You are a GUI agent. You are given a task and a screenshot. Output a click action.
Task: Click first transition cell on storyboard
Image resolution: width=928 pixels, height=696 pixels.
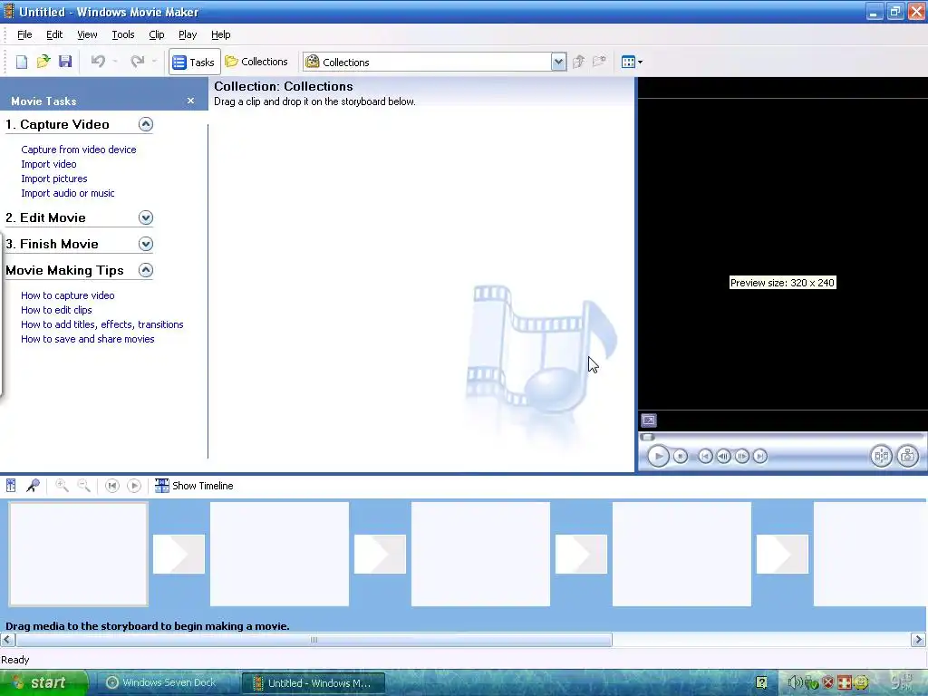(x=179, y=555)
